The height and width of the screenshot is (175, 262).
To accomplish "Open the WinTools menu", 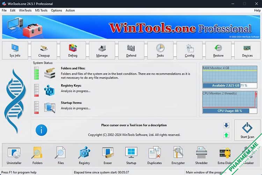I will click(25, 10).
